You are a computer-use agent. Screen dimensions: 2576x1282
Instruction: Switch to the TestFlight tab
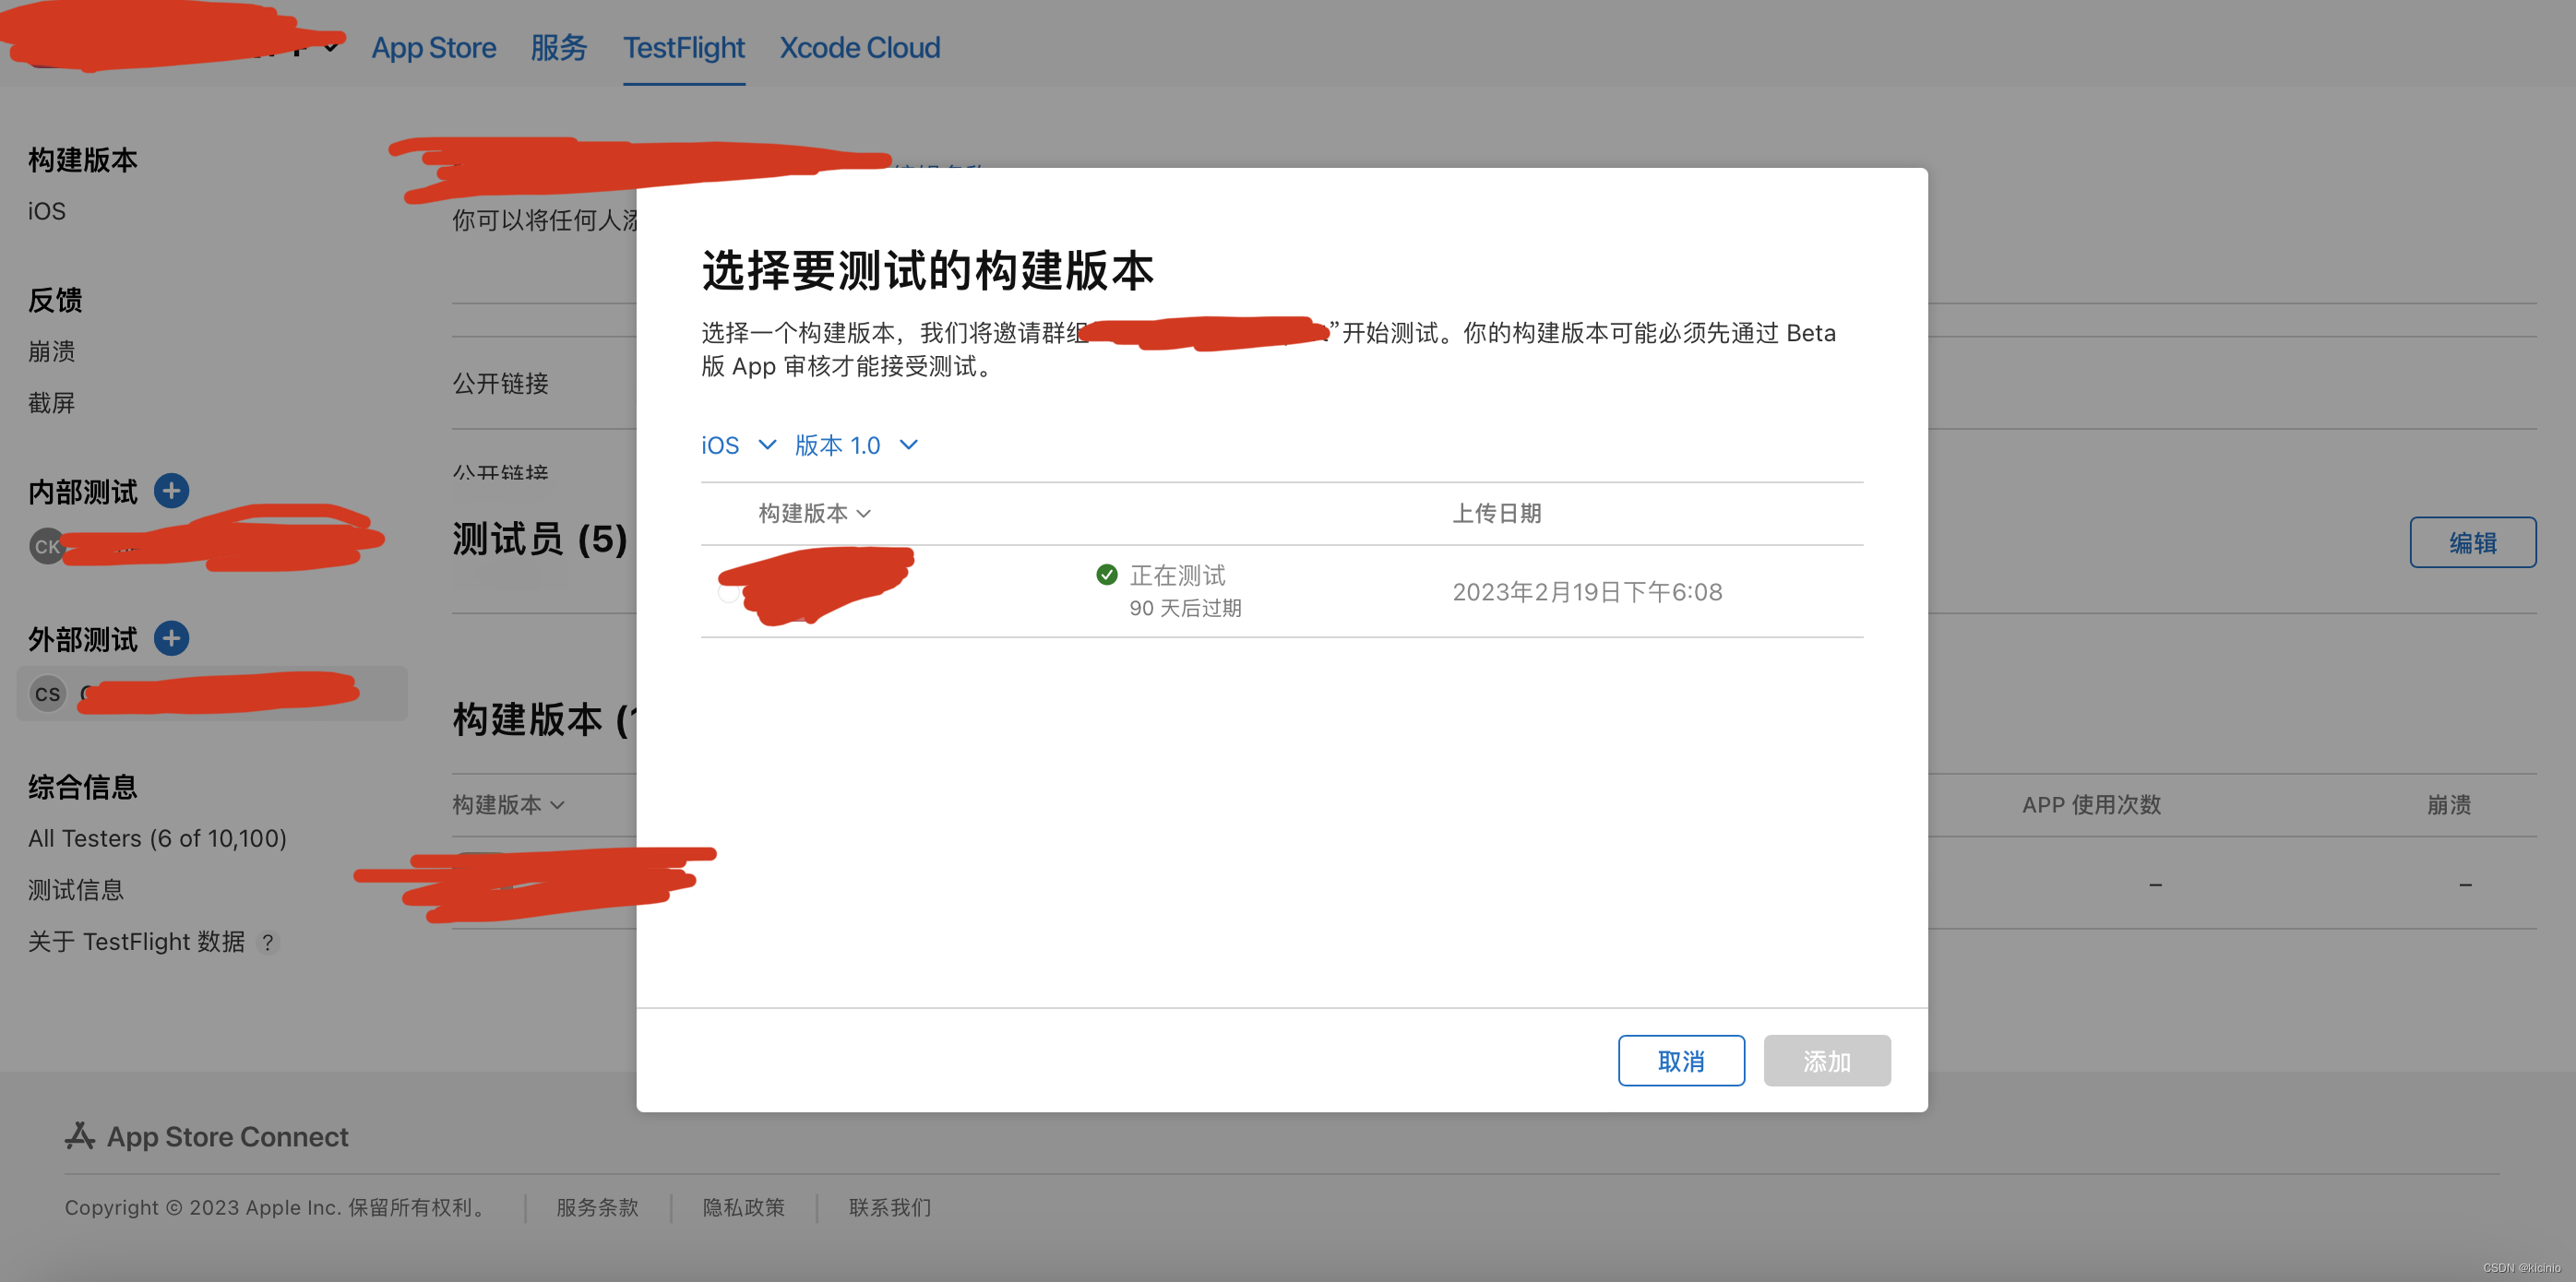(684, 47)
